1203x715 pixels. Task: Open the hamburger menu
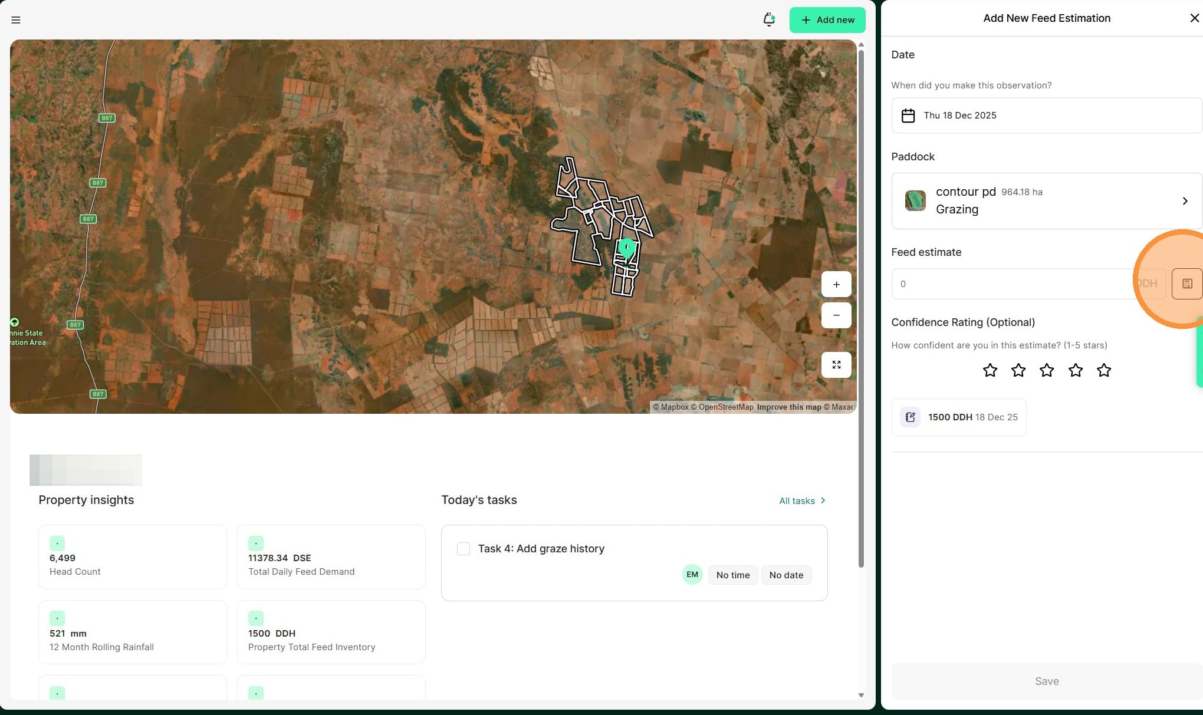coord(16,20)
